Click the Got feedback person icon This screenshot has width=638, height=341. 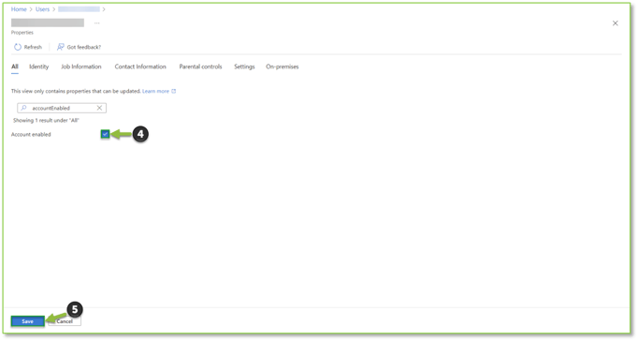tap(60, 47)
